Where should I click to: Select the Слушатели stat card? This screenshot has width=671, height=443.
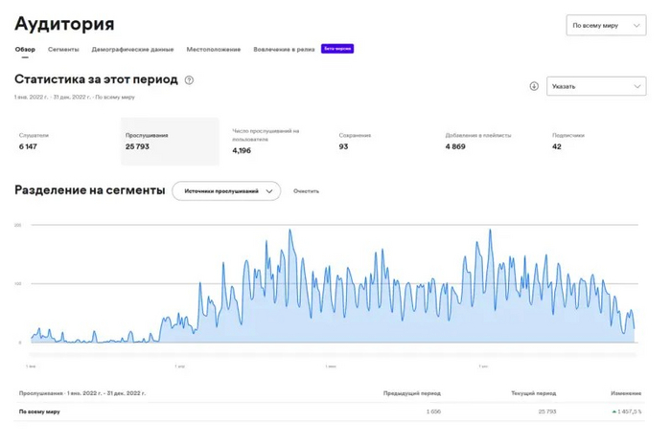[x=58, y=142]
